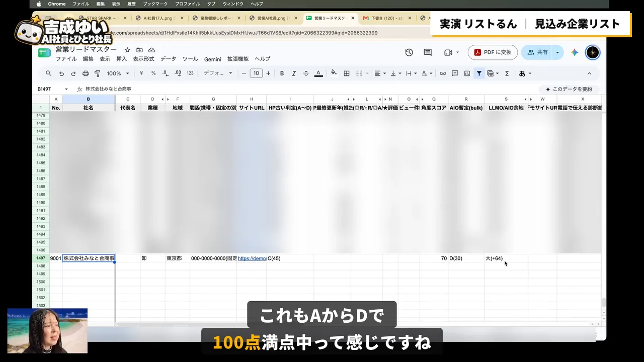
Task: Open the text color picker
Action: (318, 73)
